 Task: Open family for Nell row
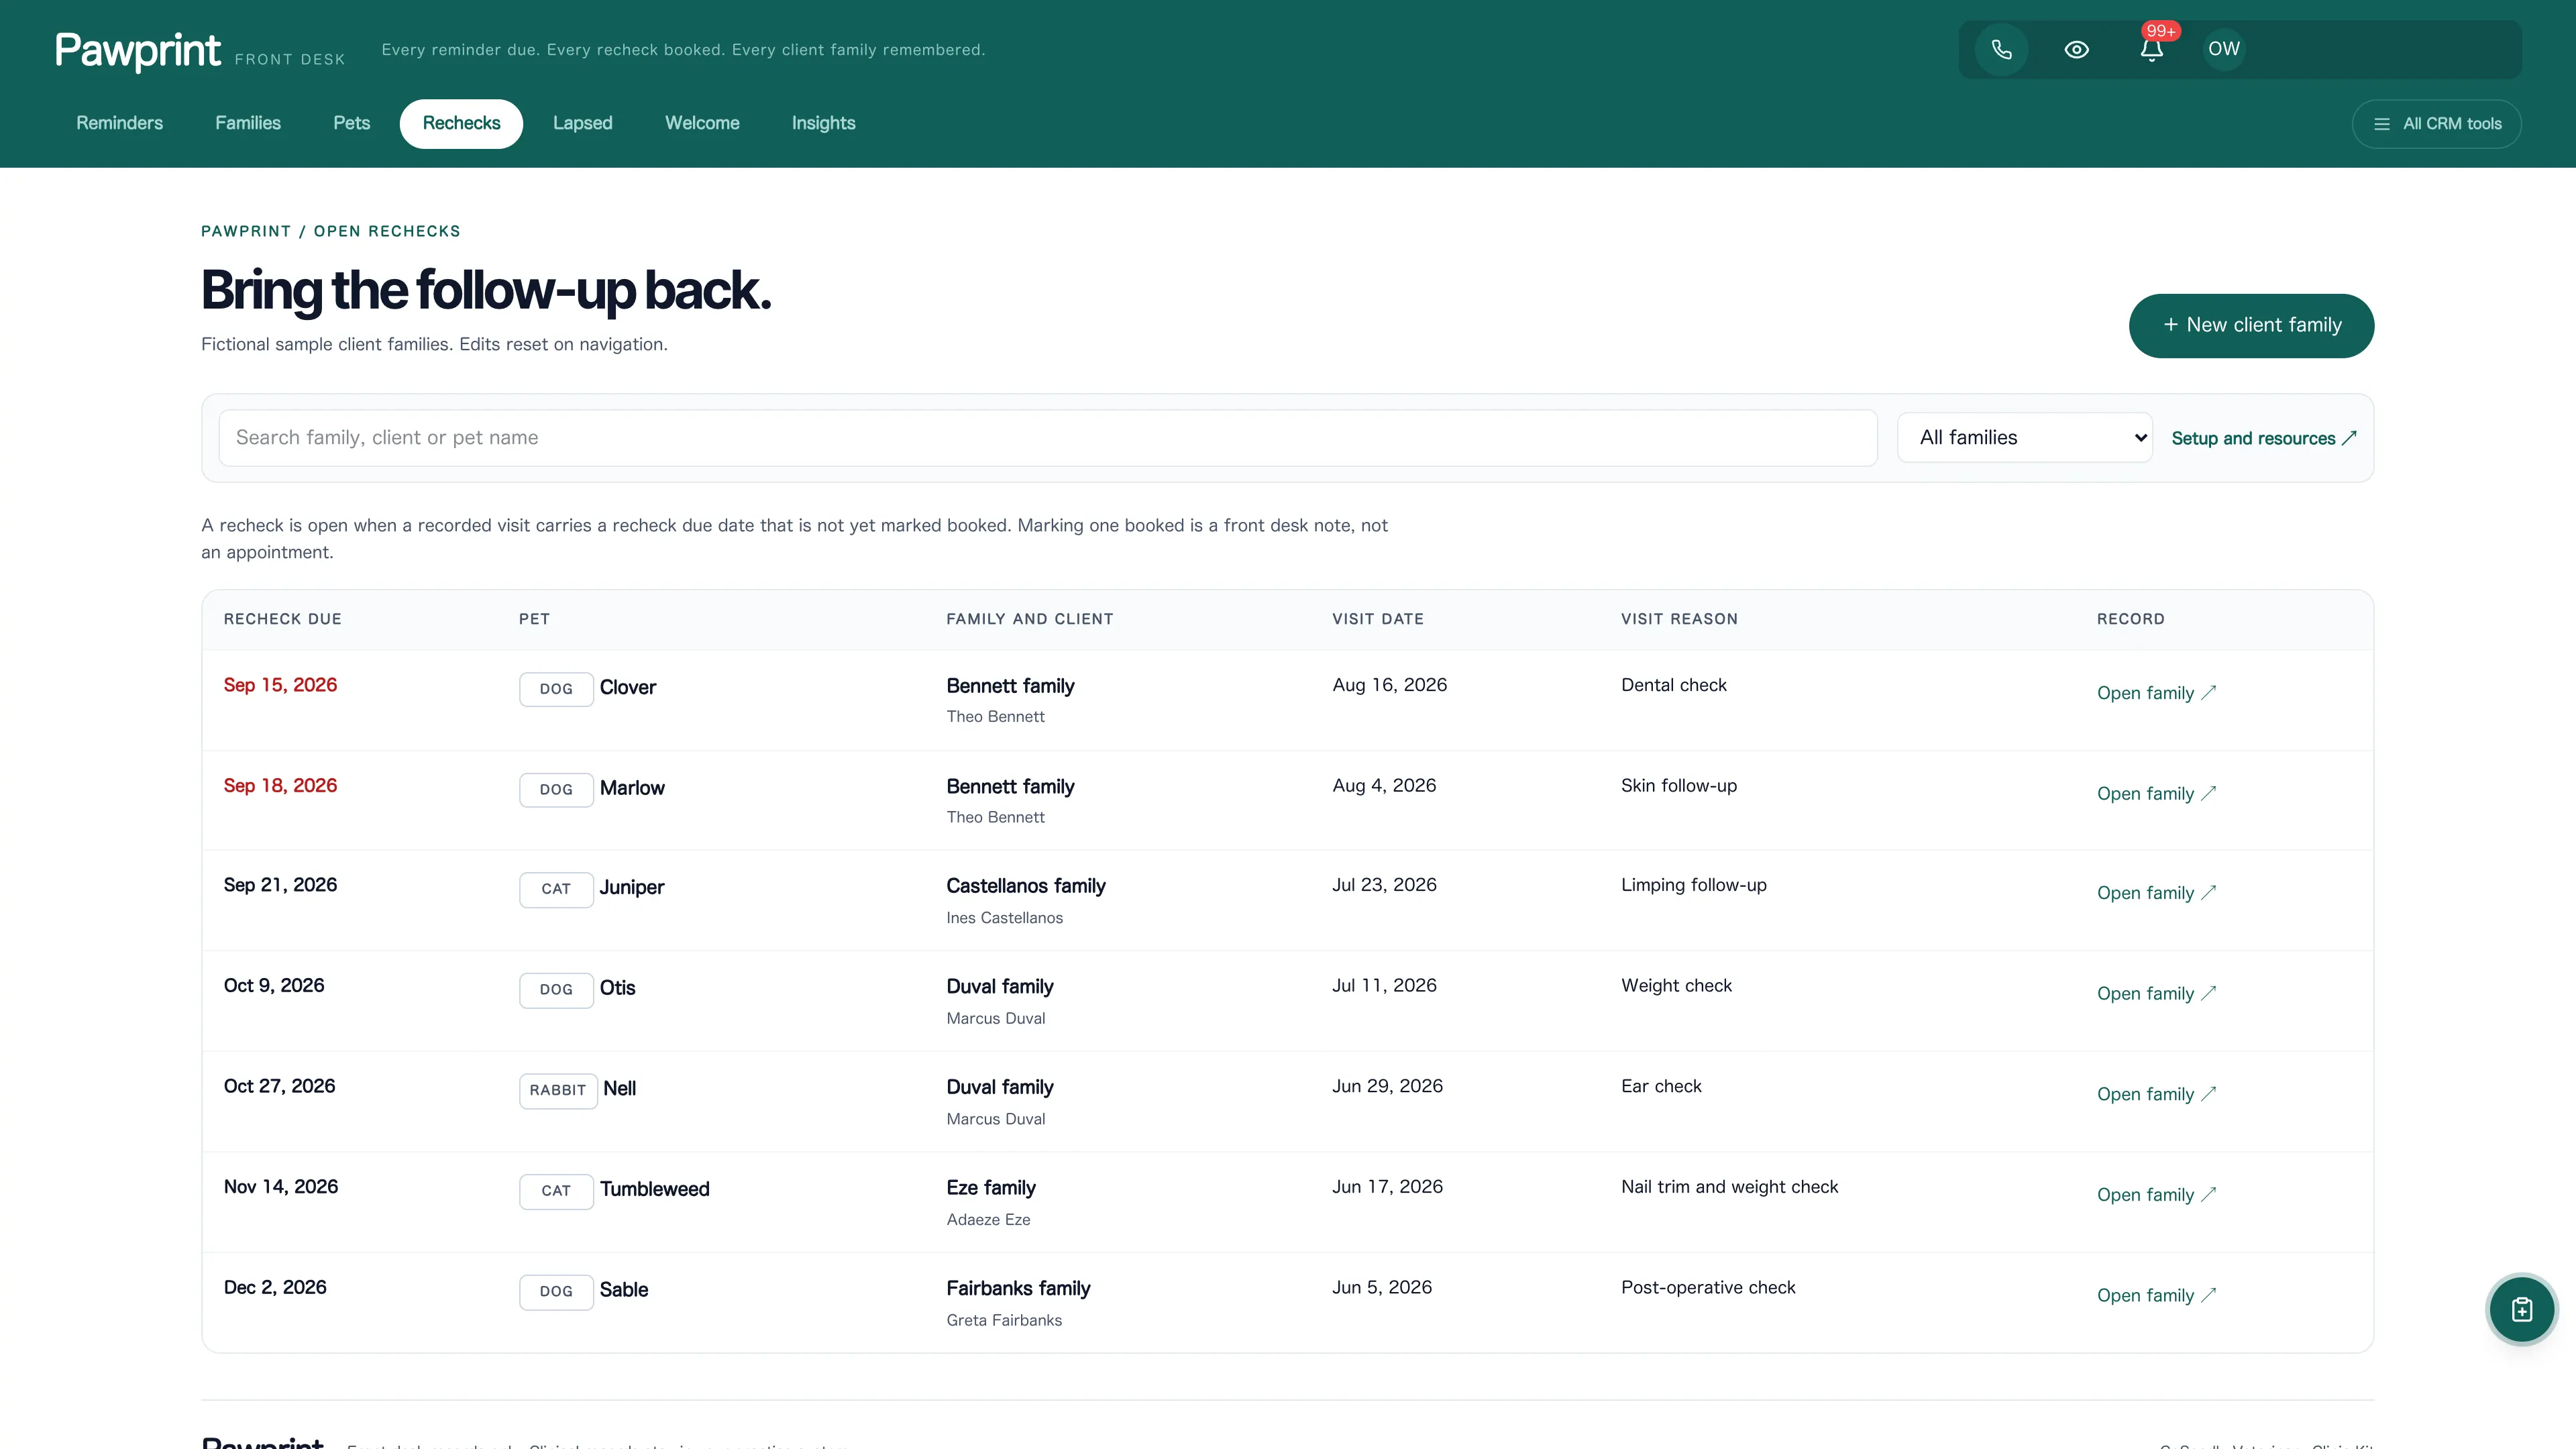point(2156,1094)
